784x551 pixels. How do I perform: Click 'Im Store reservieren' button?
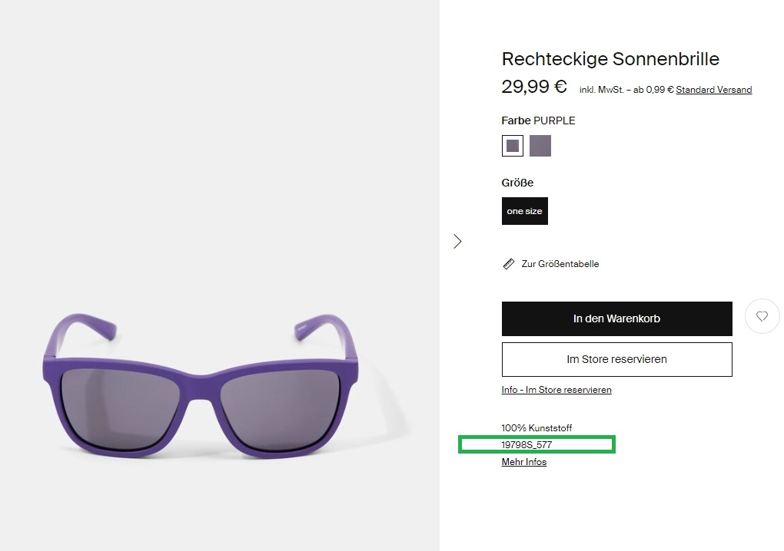click(x=616, y=359)
